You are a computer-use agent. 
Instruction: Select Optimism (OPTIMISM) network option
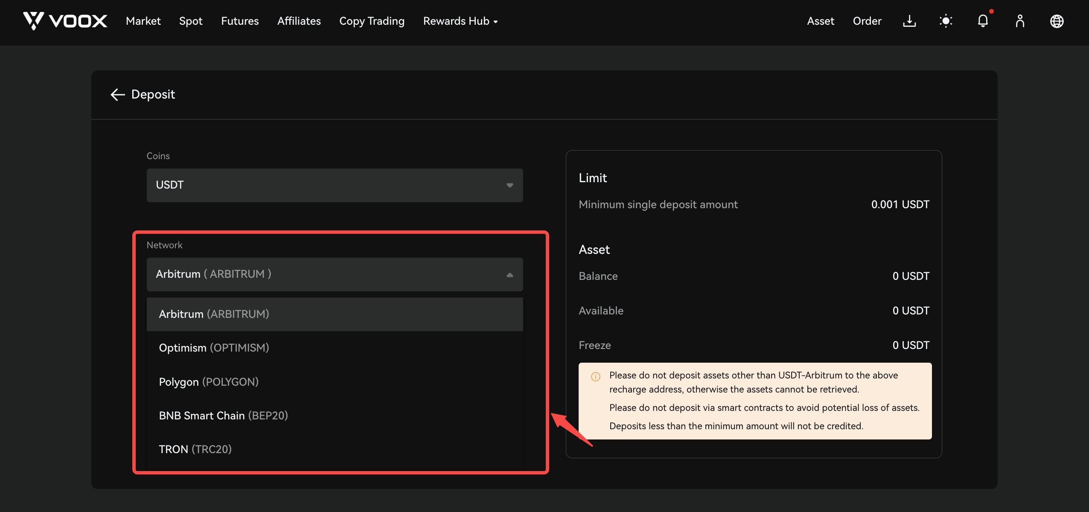click(335, 348)
